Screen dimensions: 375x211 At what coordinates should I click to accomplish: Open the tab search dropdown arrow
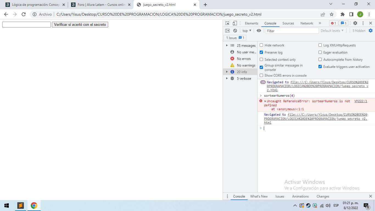[x=331, y=4]
